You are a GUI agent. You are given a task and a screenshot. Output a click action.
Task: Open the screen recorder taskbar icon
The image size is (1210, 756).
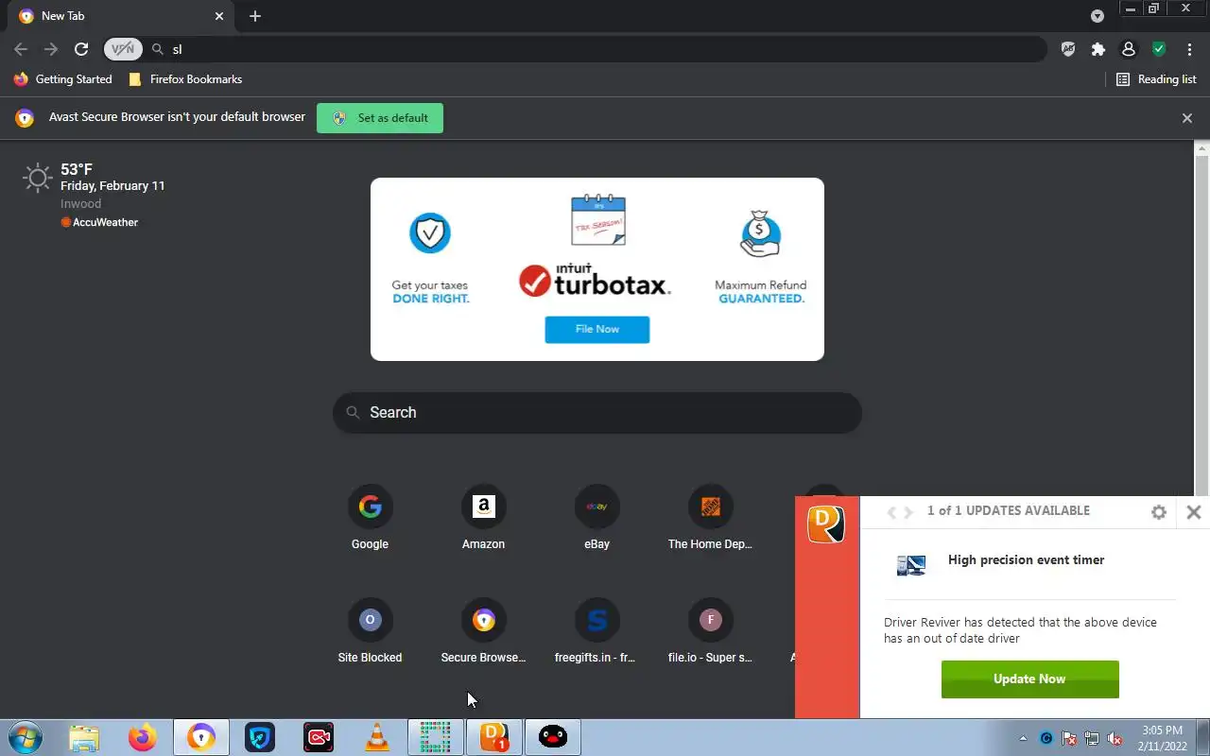(x=319, y=737)
